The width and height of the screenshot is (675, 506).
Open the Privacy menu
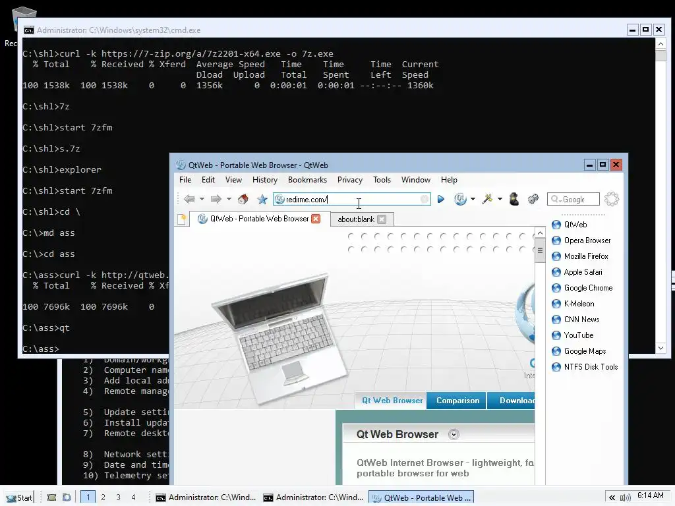pos(349,180)
